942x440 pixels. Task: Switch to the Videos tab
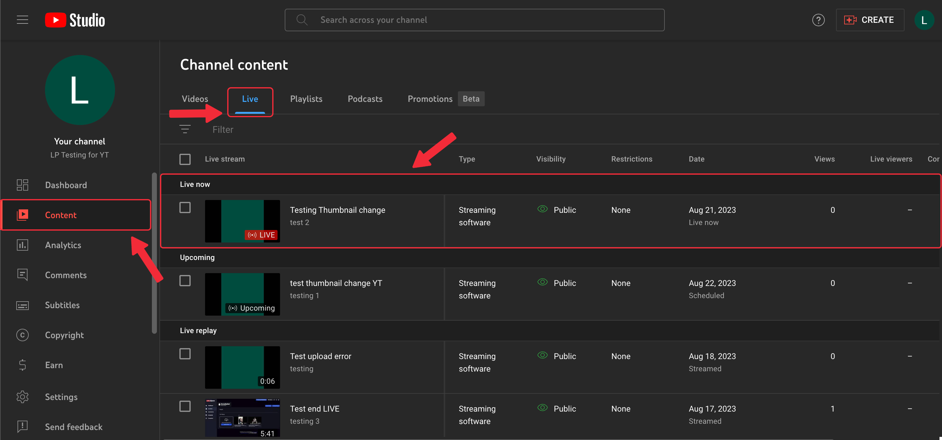coord(195,99)
